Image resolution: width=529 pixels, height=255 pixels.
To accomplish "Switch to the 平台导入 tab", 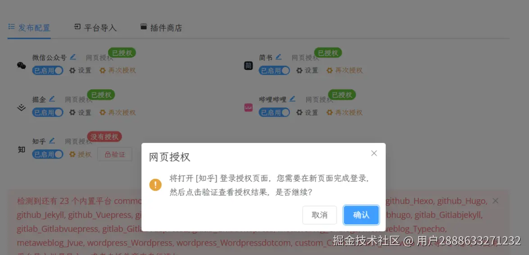I will 95,27.
